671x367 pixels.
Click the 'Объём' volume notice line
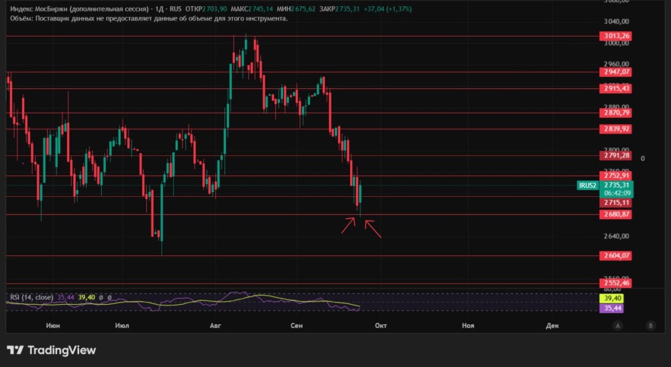(149, 18)
